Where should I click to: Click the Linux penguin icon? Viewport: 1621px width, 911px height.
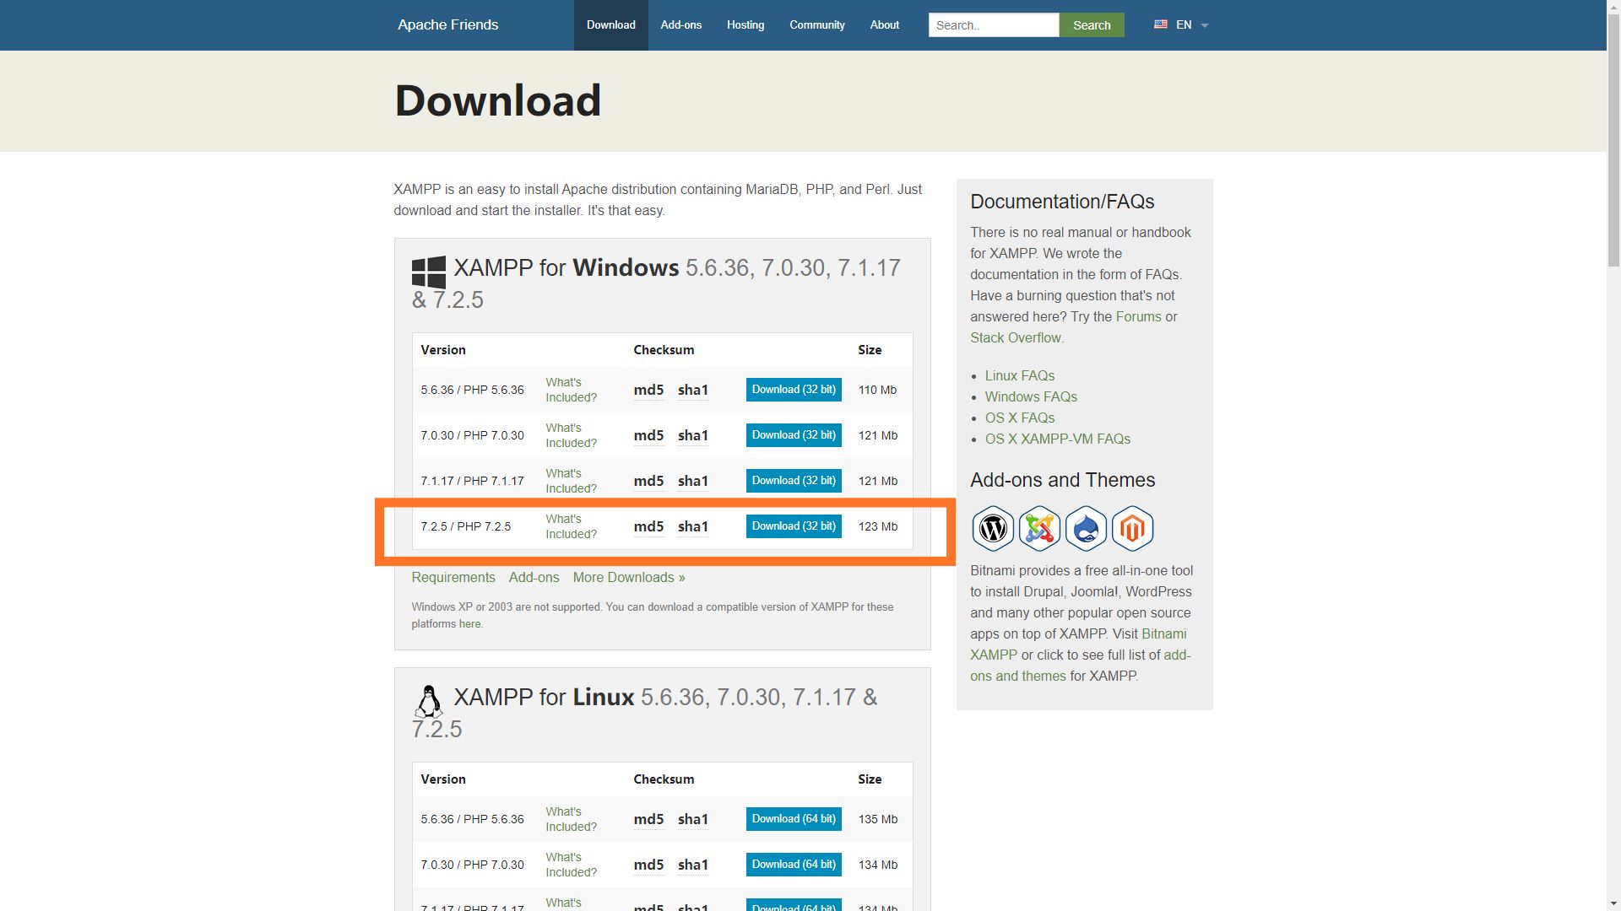tap(429, 701)
